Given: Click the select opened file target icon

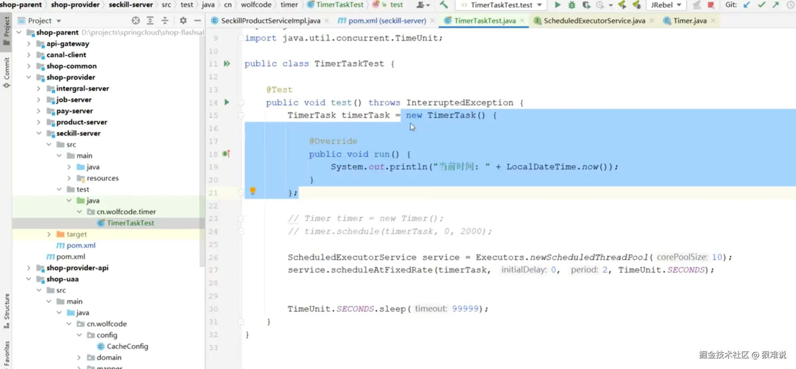Looking at the screenshot, I should pos(135,20).
